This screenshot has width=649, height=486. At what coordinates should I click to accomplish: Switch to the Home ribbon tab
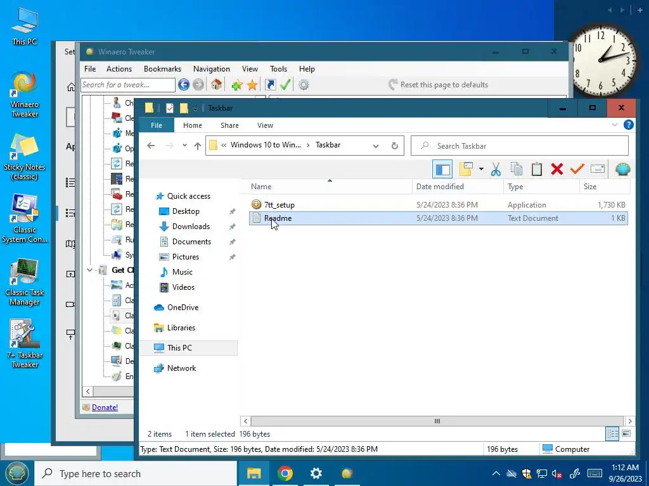click(x=193, y=125)
